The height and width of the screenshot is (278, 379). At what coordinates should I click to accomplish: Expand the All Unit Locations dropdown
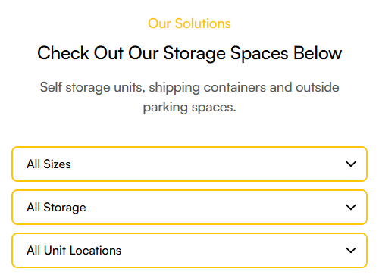click(x=189, y=251)
